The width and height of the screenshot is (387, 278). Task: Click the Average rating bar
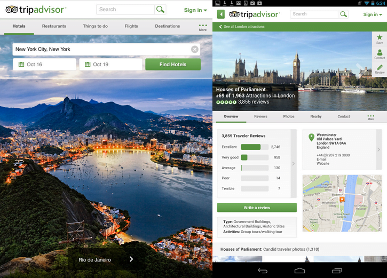(x=255, y=168)
